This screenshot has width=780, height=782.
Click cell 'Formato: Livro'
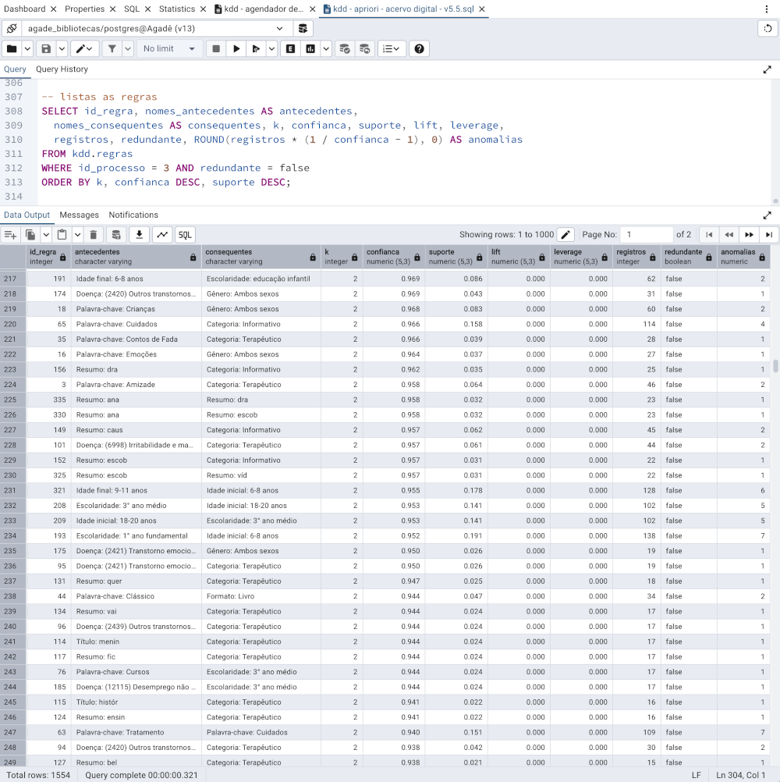point(261,596)
